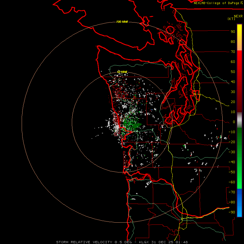This screenshot has height=244, width=244.
Task: Click the -60 value on the velocity scale
Action: (232, 182)
